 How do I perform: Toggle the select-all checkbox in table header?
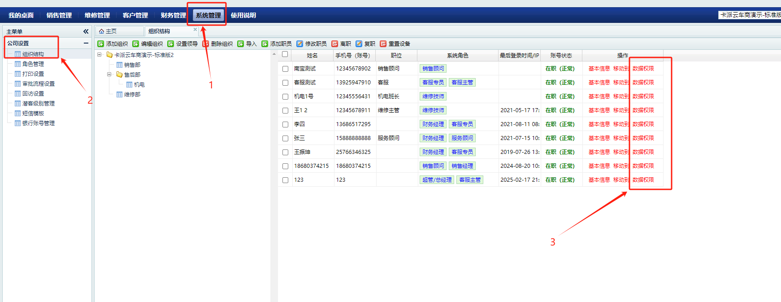pos(285,54)
